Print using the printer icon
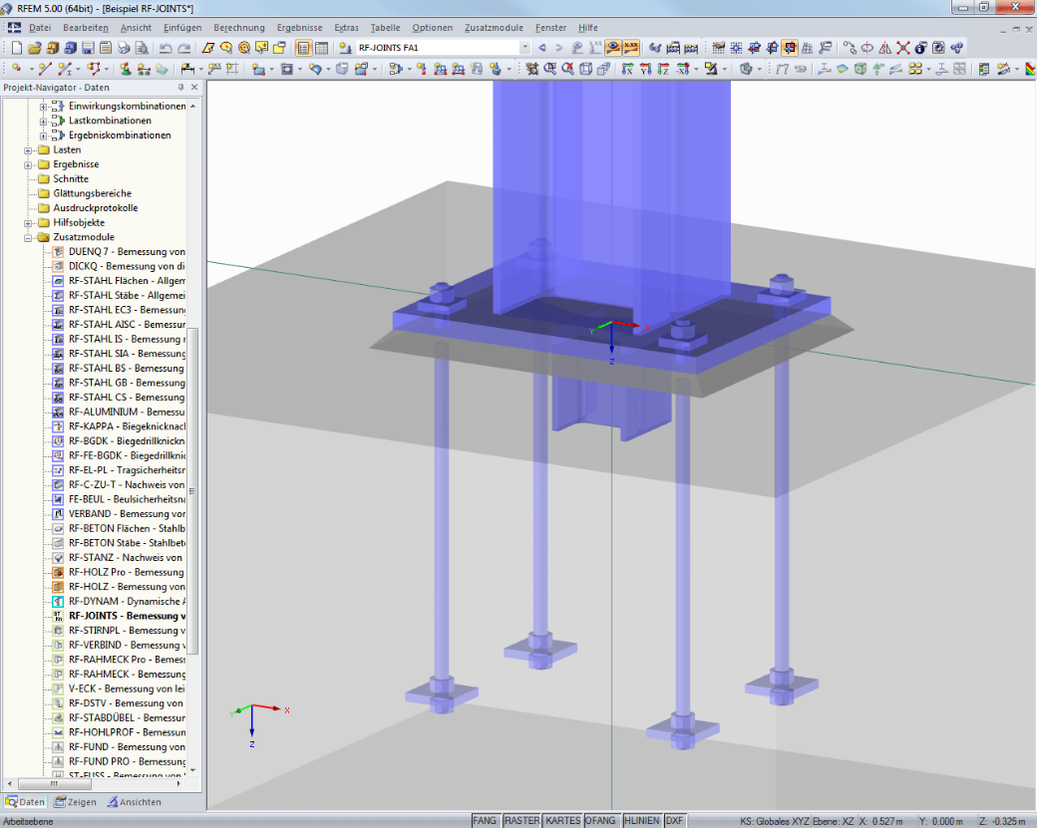 [124, 48]
